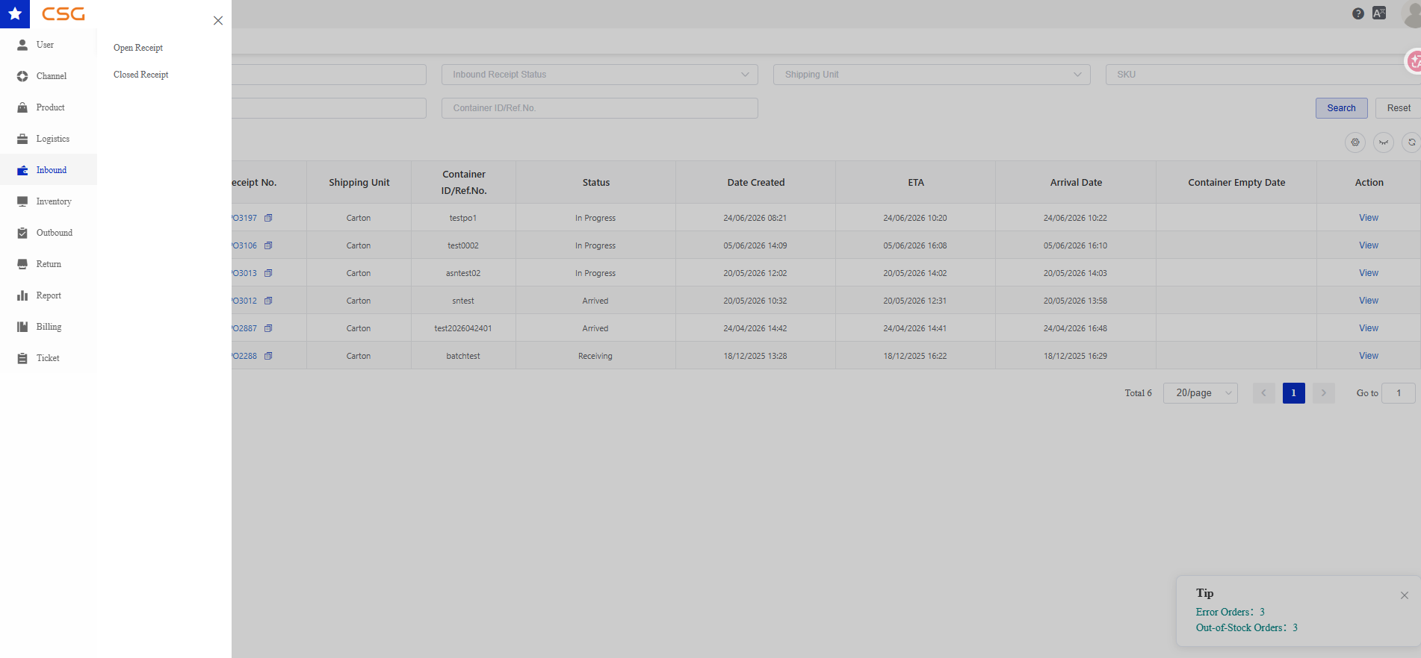The height and width of the screenshot is (658, 1421).
Task: Click the Inbound sidebar icon
Action: pyautogui.click(x=22, y=170)
